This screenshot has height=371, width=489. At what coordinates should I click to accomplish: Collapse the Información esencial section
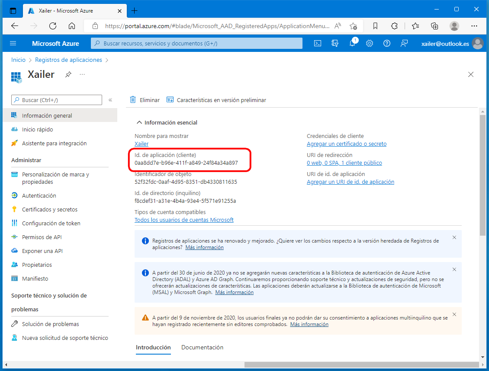(139, 122)
